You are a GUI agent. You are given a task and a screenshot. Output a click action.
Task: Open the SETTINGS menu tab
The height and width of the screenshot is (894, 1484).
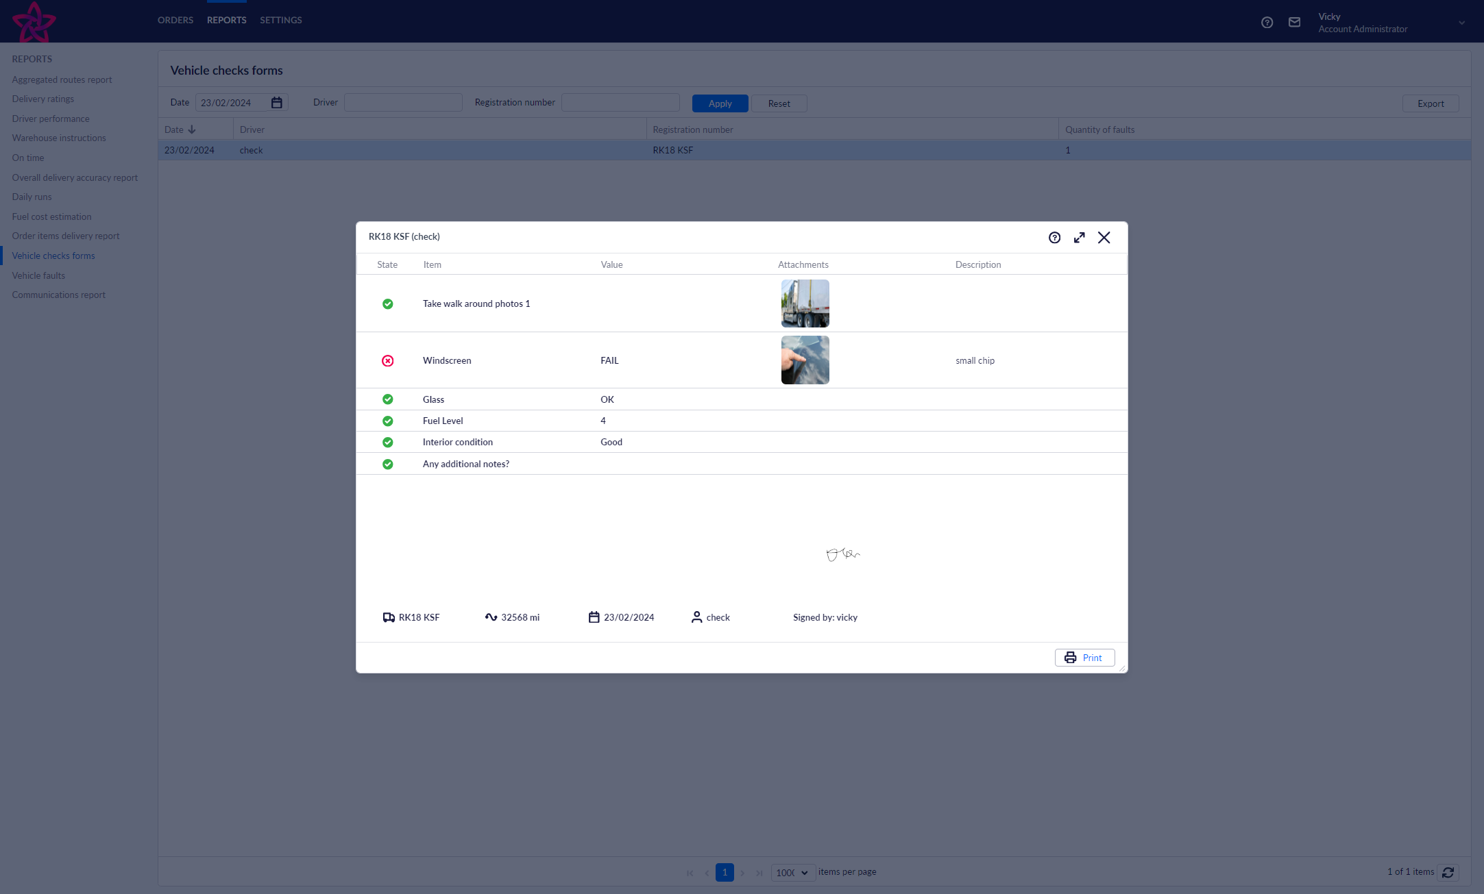[280, 20]
